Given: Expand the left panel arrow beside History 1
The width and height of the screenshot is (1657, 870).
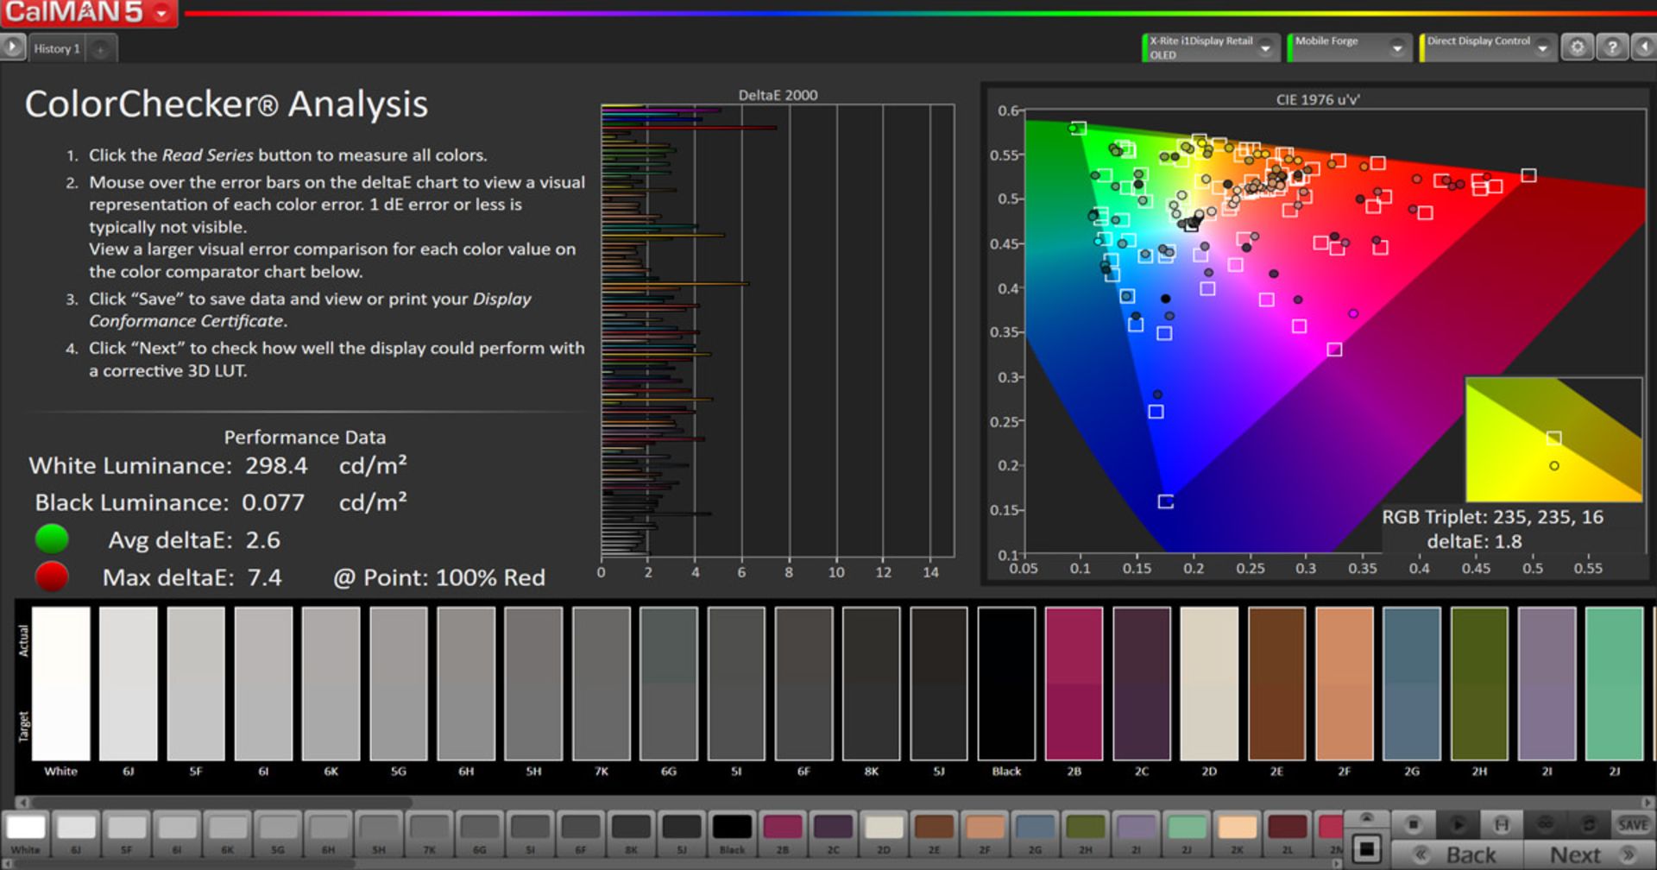Looking at the screenshot, I should point(12,47).
